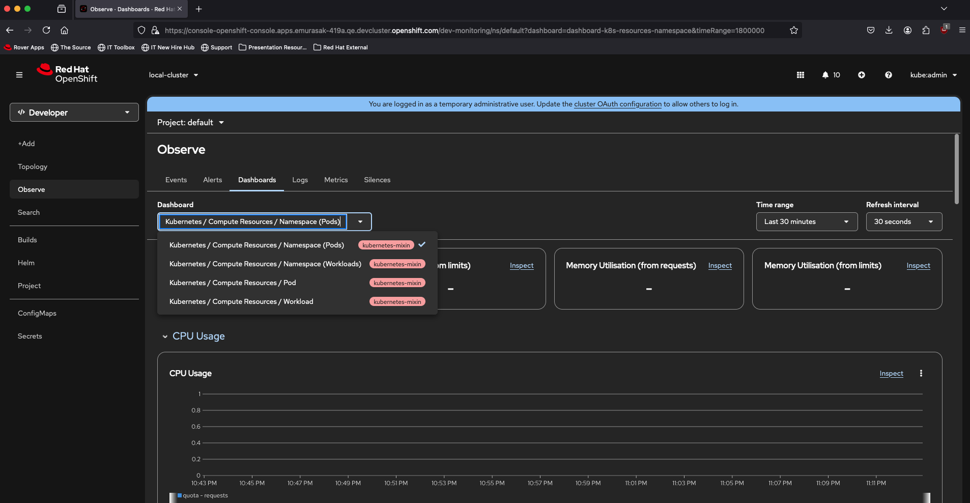Click the cluster OAuth configuration link

(x=617, y=104)
